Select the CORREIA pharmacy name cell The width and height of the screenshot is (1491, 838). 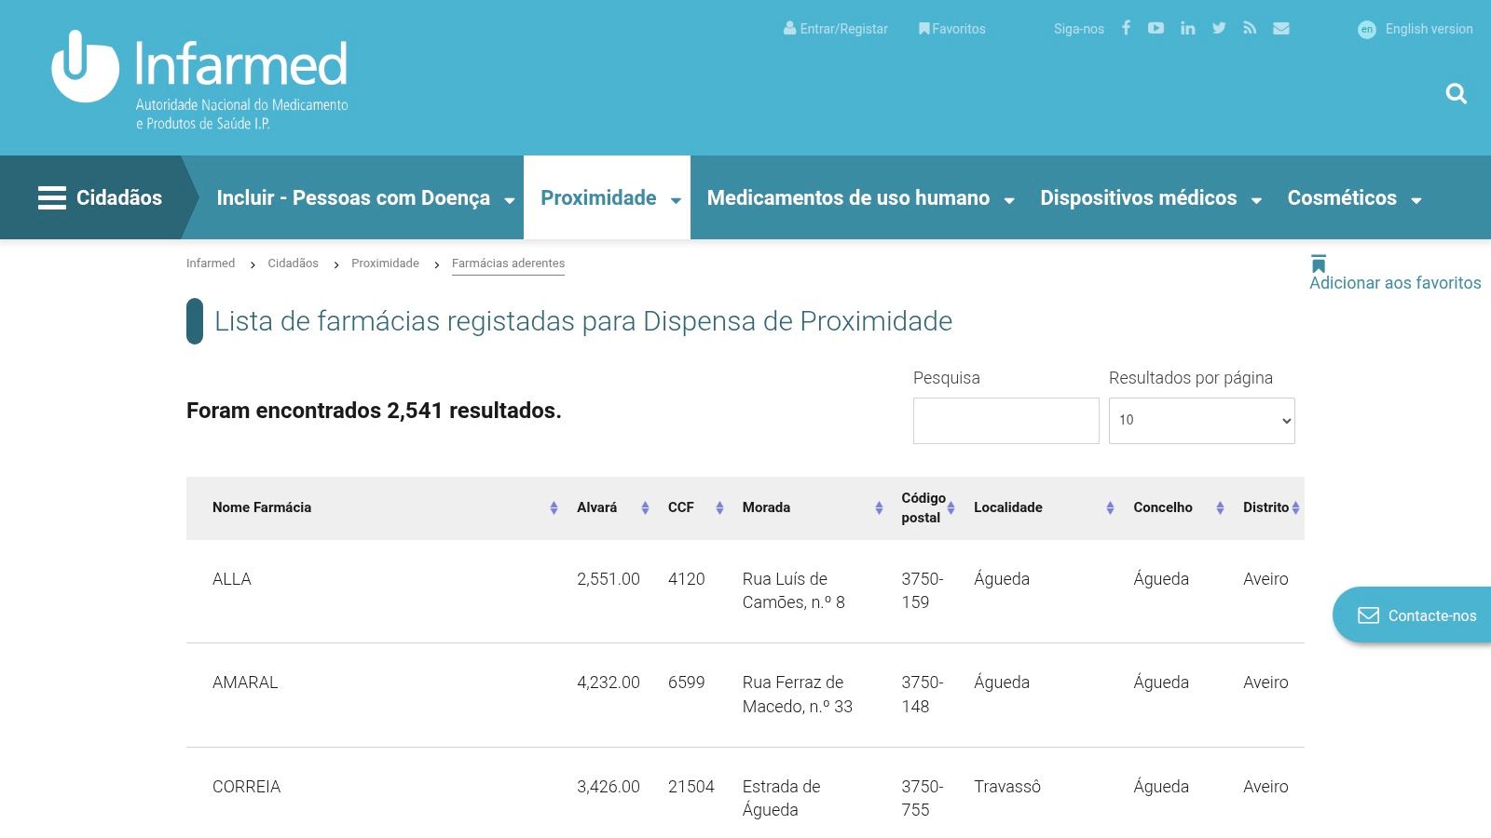(x=246, y=787)
